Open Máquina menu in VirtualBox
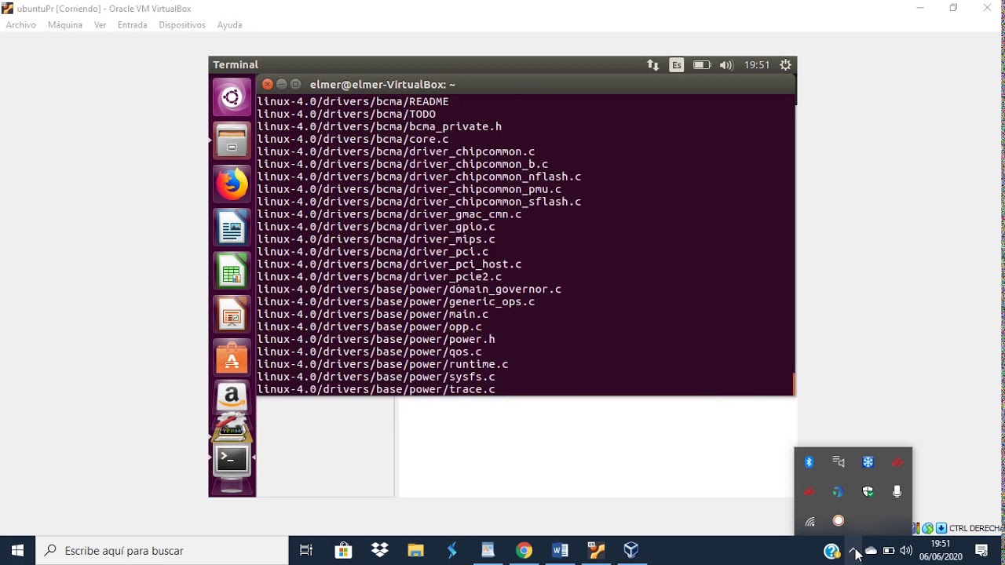1005x565 pixels. [x=65, y=25]
